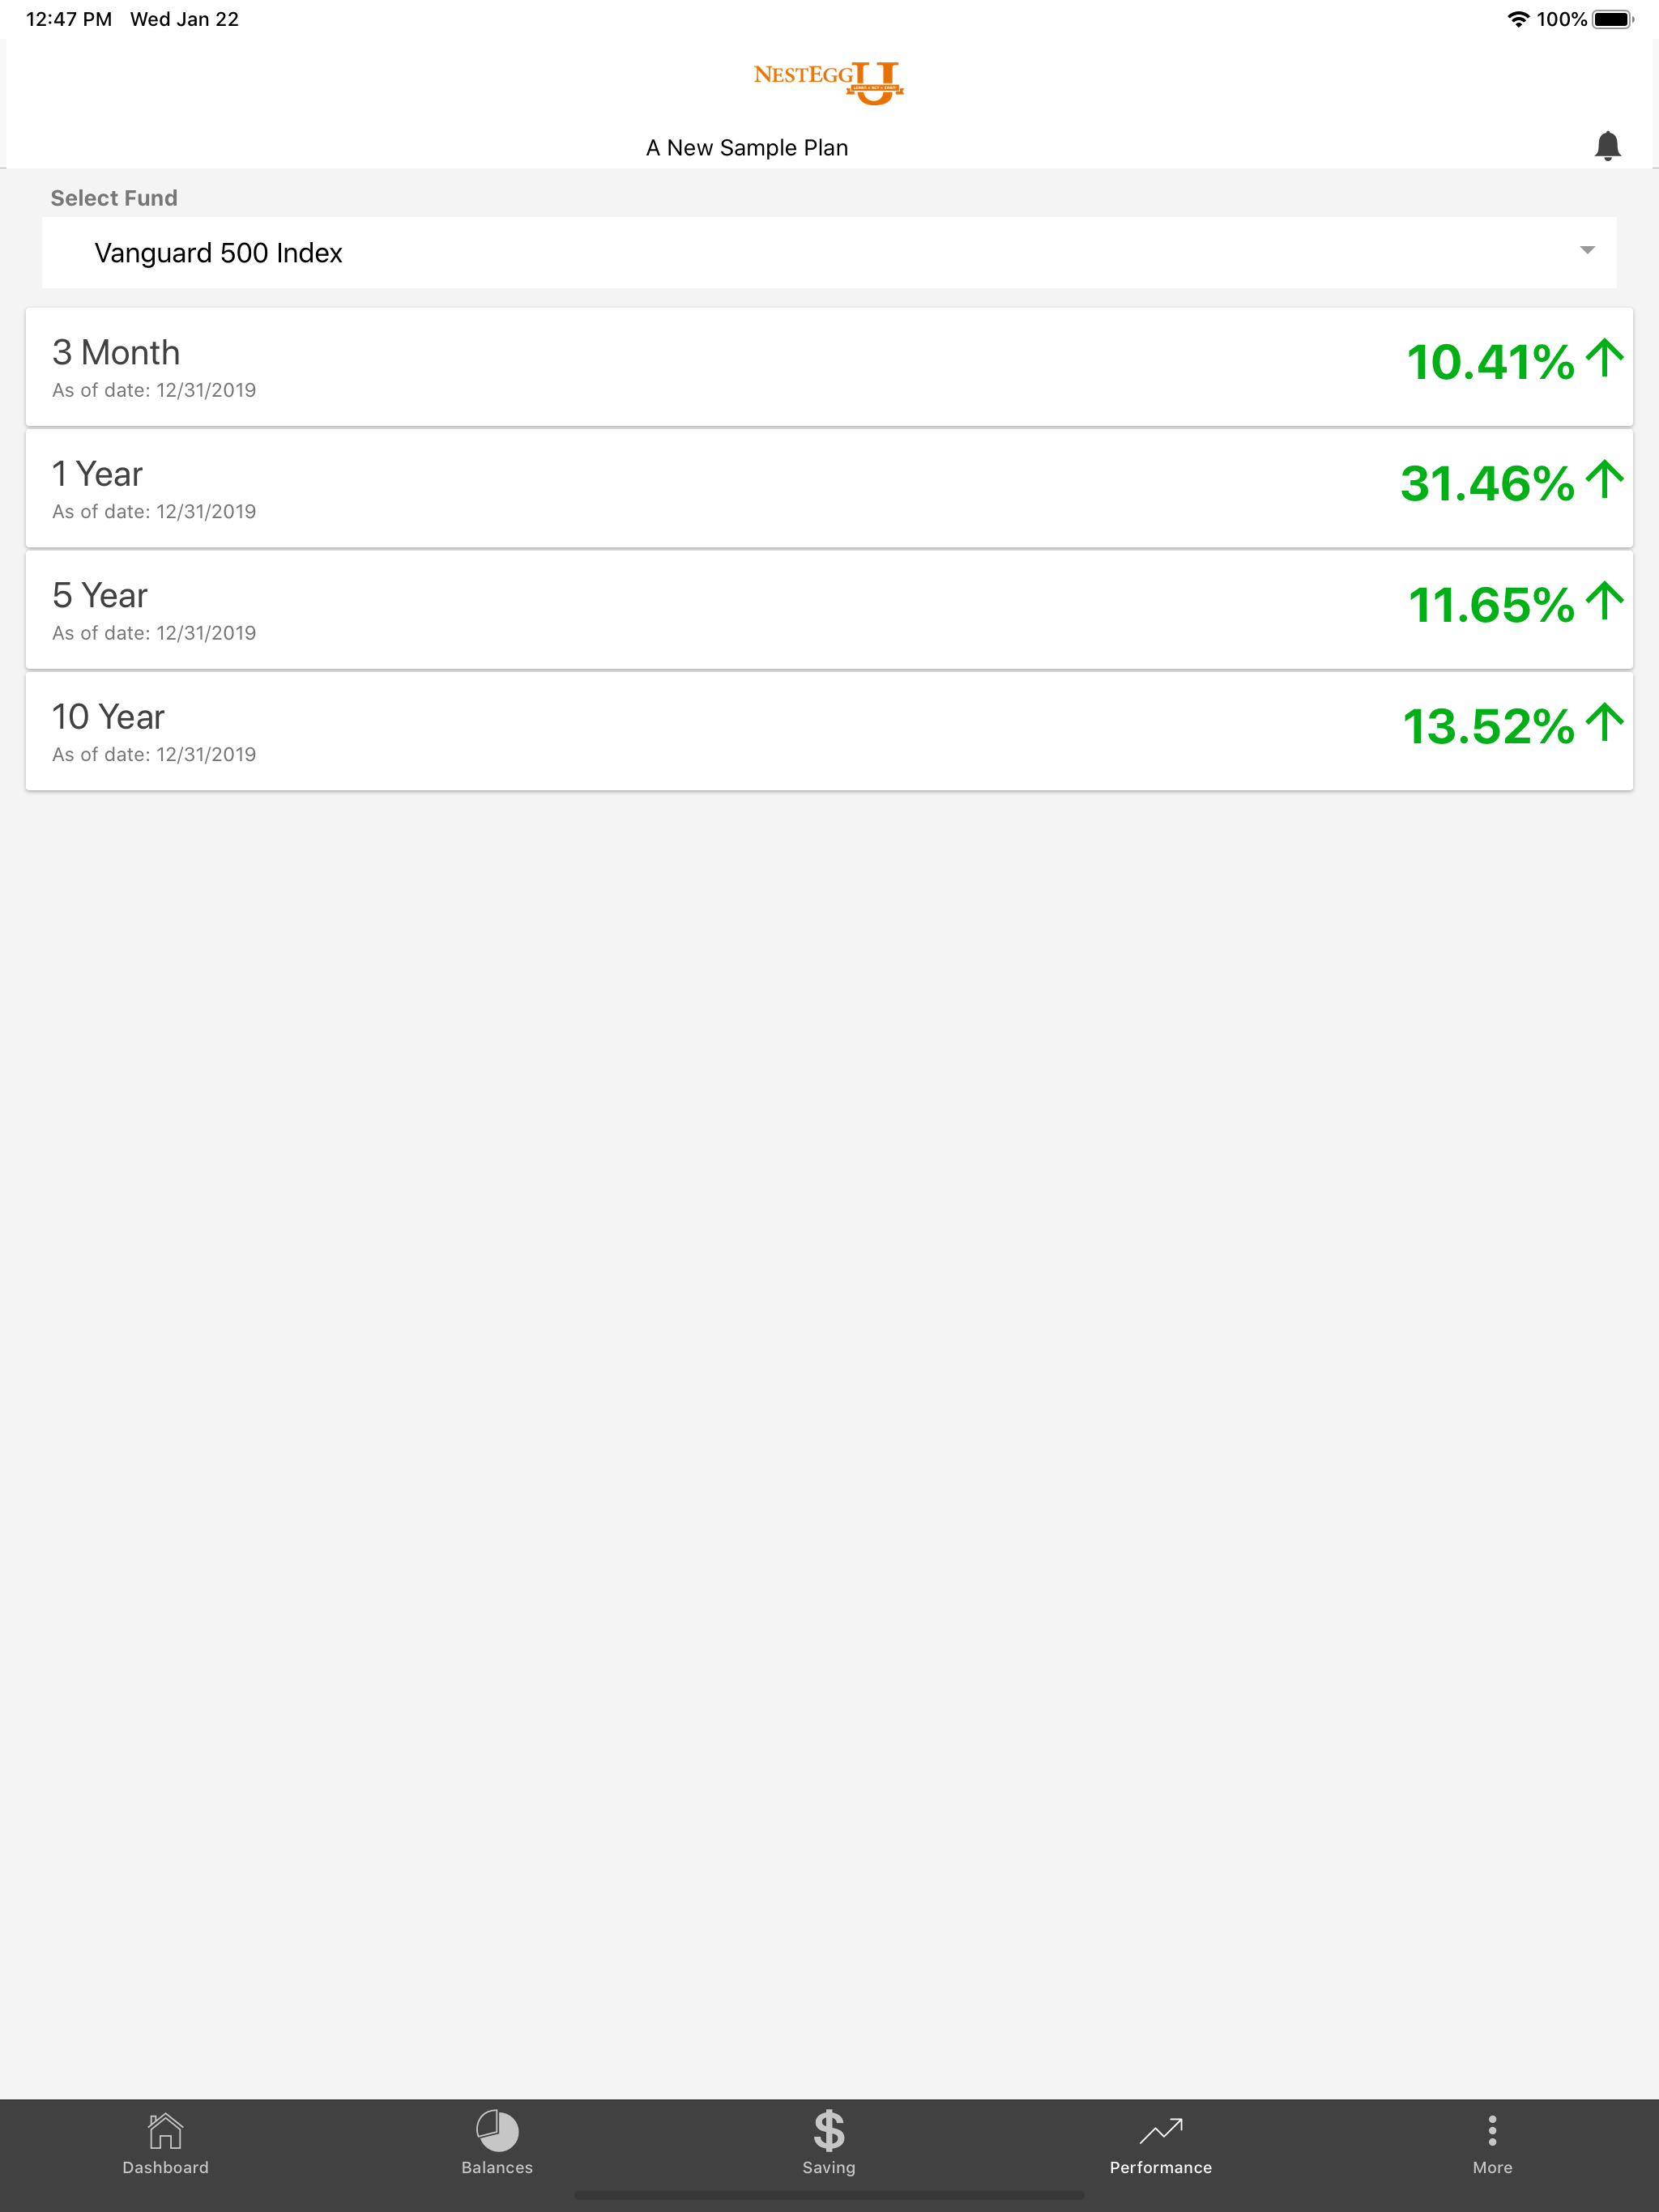Click the green arrow beside 10.41%
The height and width of the screenshot is (2212, 1659).
1605,358
